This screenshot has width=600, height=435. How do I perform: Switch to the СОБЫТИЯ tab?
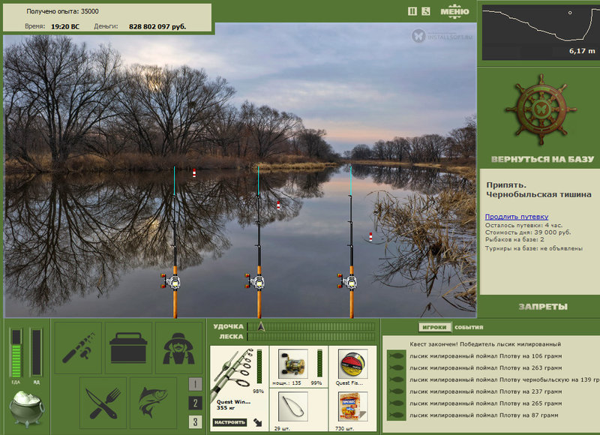pos(469,328)
